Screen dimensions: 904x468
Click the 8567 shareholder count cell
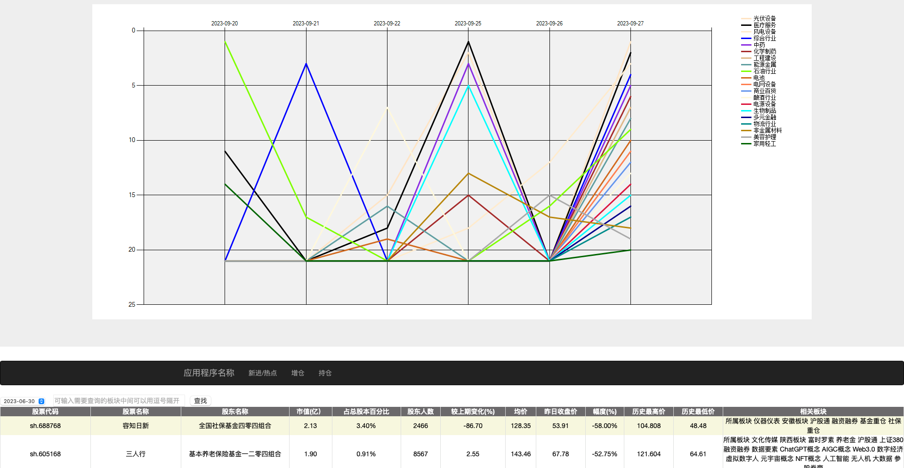[420, 454]
